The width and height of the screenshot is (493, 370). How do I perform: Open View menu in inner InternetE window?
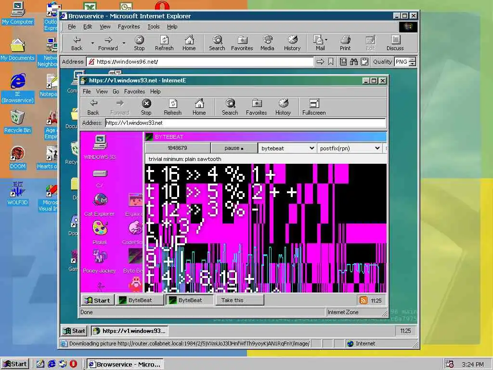pyautogui.click(x=102, y=92)
